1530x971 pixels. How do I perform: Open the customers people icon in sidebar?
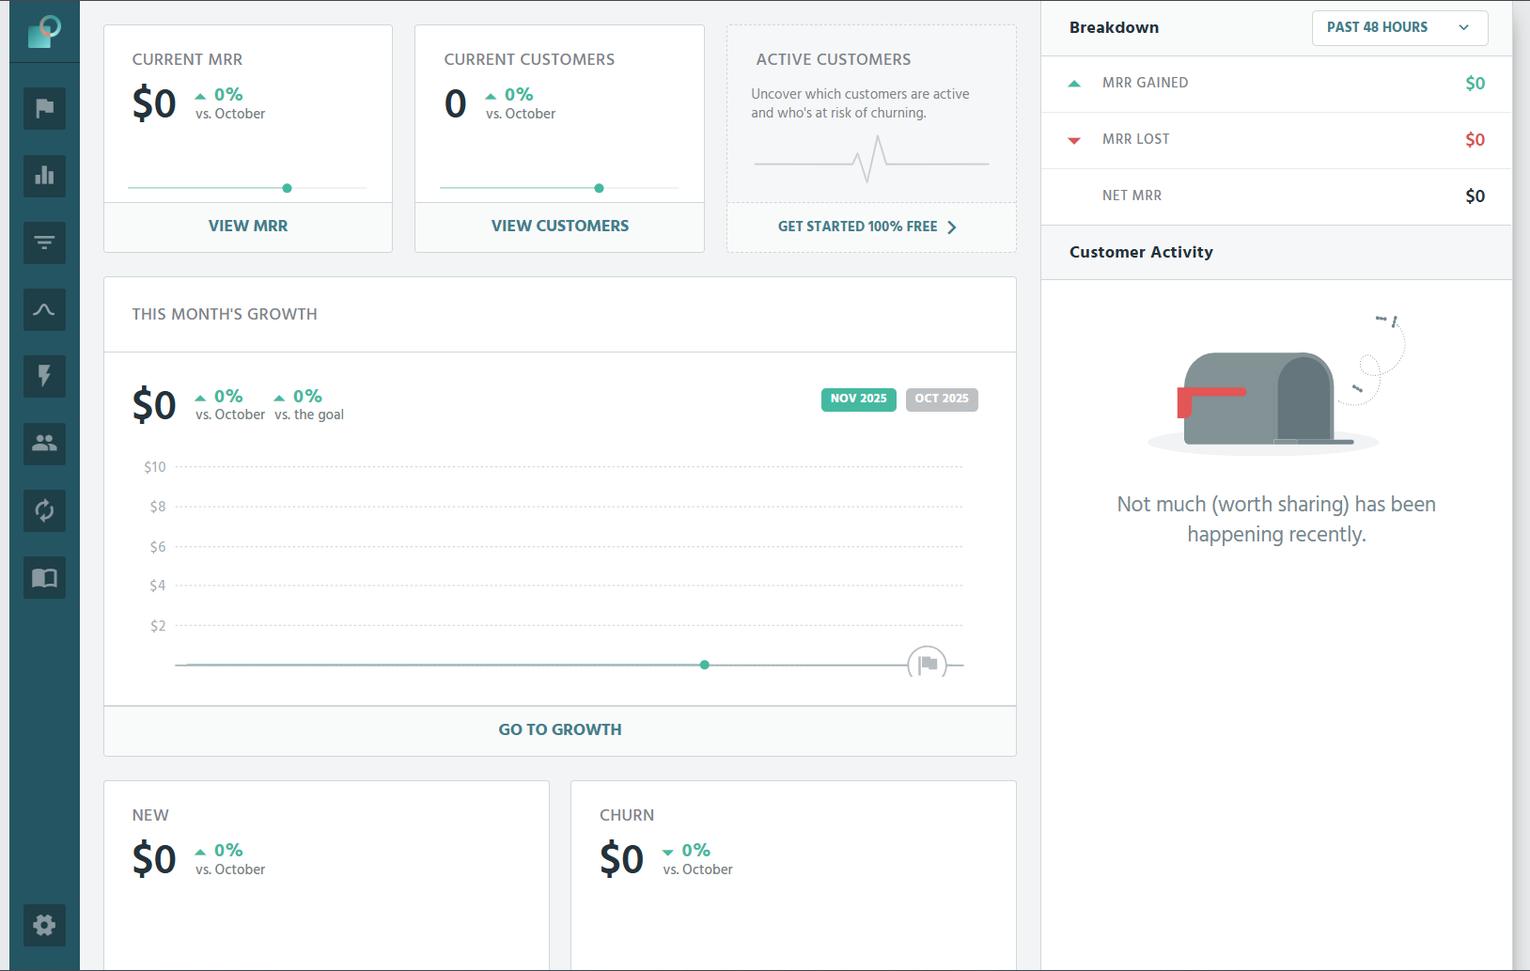pyautogui.click(x=43, y=444)
